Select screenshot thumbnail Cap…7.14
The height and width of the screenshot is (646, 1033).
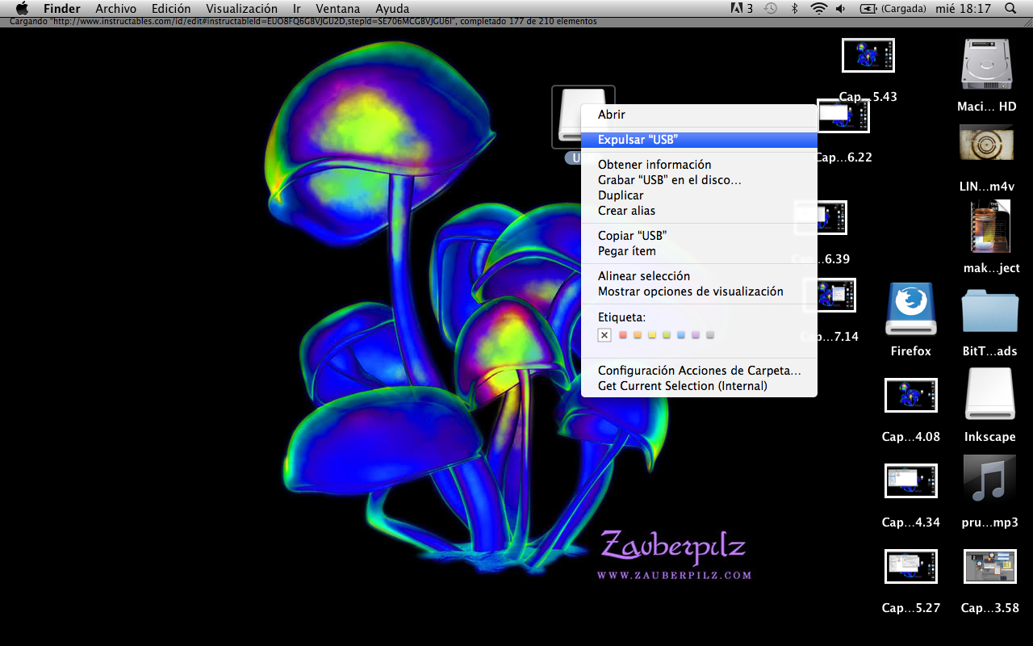click(830, 296)
